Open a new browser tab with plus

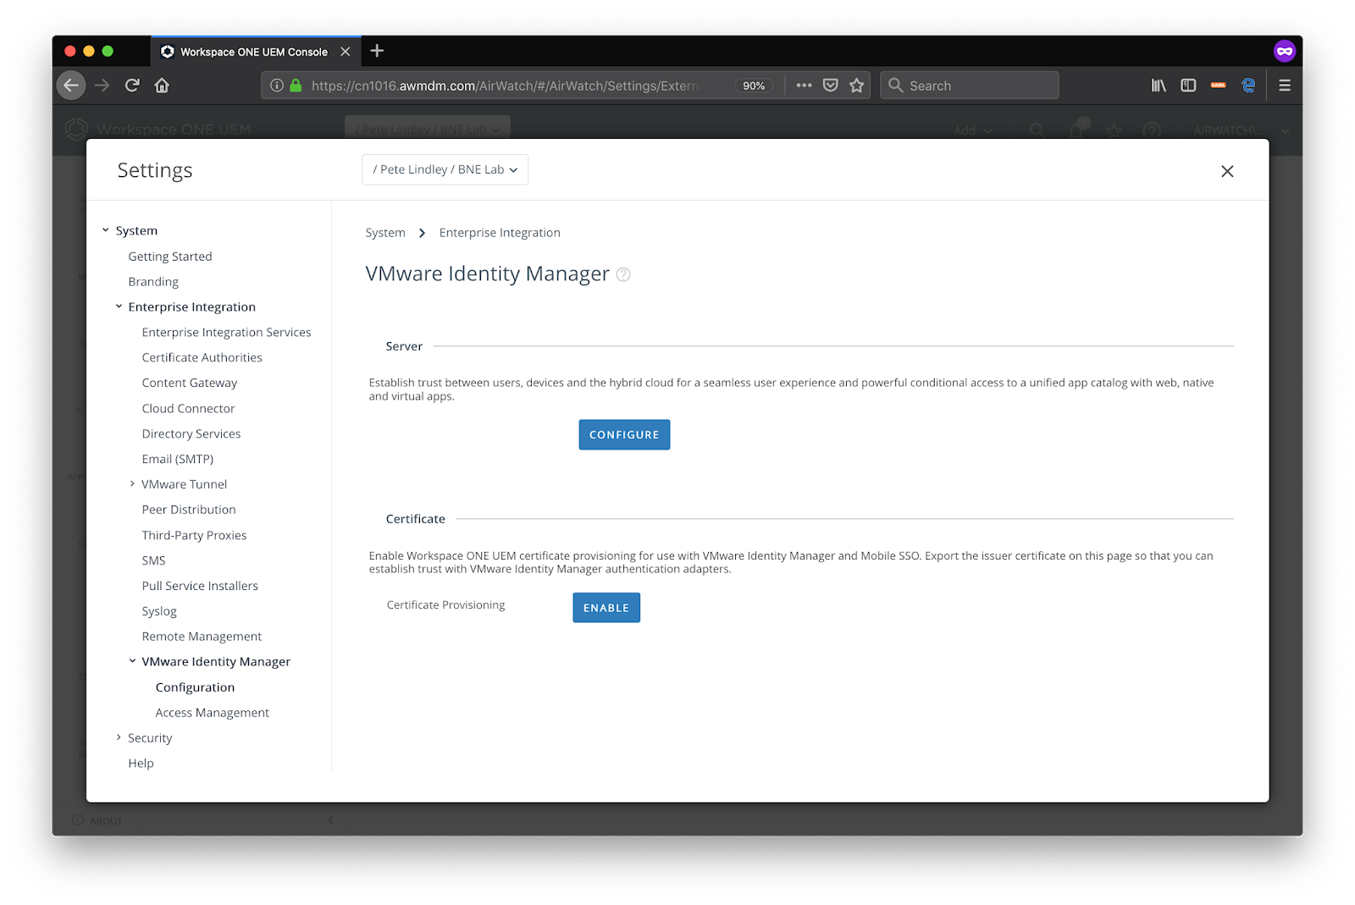pyautogui.click(x=377, y=51)
